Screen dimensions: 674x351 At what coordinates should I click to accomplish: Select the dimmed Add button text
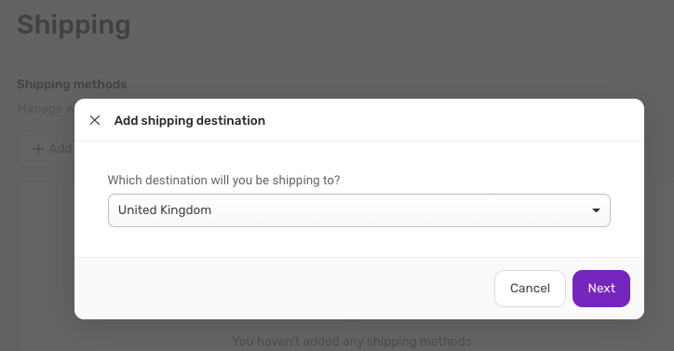click(x=60, y=148)
